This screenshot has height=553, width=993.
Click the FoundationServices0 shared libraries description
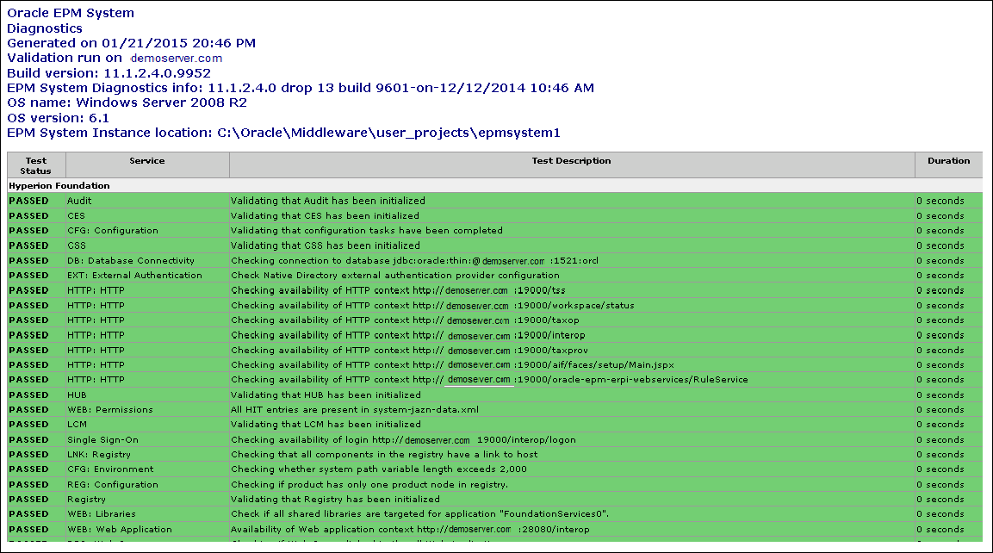point(420,513)
